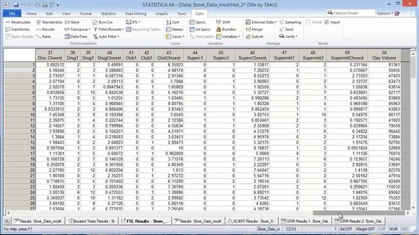
Task: Click the Stack tool
Action: coord(72,22)
